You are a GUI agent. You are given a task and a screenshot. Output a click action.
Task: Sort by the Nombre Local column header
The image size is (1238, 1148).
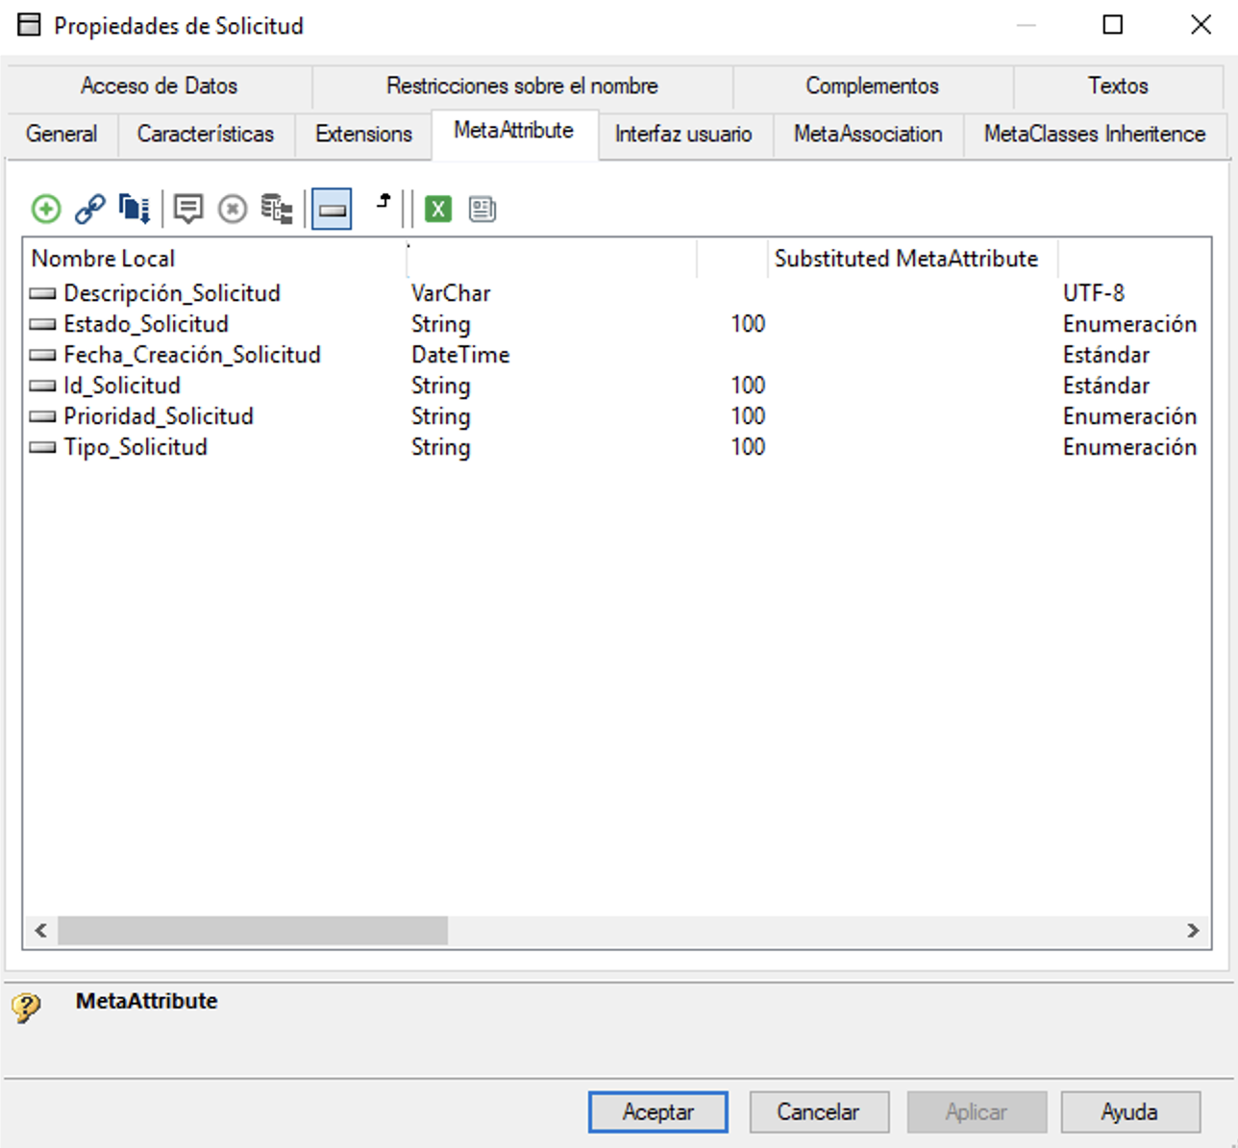[x=215, y=259]
